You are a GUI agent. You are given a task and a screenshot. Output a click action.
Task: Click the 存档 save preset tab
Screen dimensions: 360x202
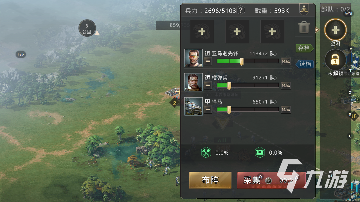pos(304,48)
